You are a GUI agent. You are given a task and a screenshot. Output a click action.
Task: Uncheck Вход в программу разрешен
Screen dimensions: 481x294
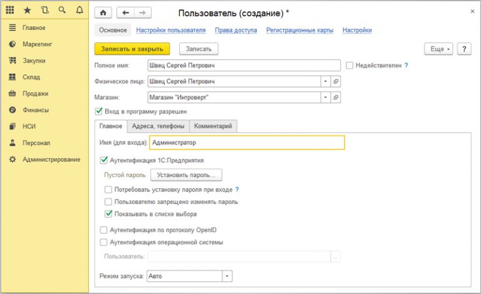coord(98,111)
